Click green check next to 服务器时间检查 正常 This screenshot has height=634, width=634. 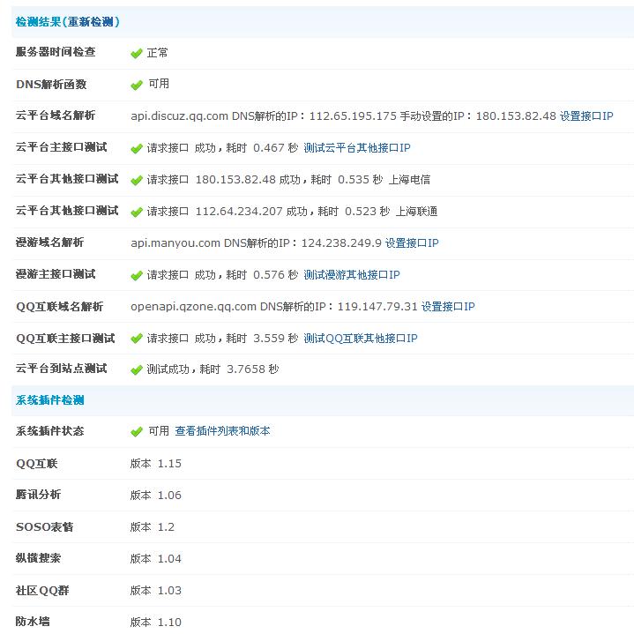coord(137,54)
